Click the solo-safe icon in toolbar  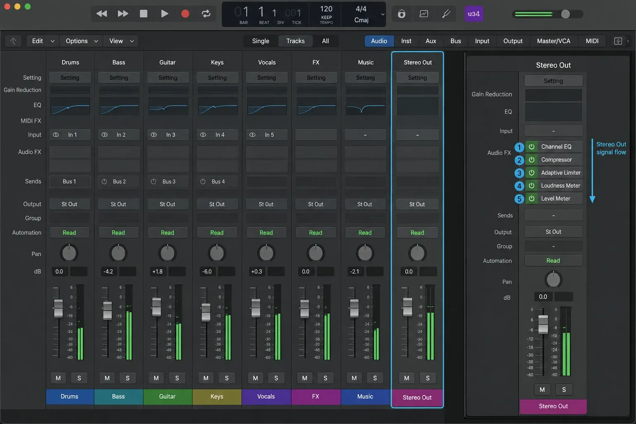click(401, 14)
